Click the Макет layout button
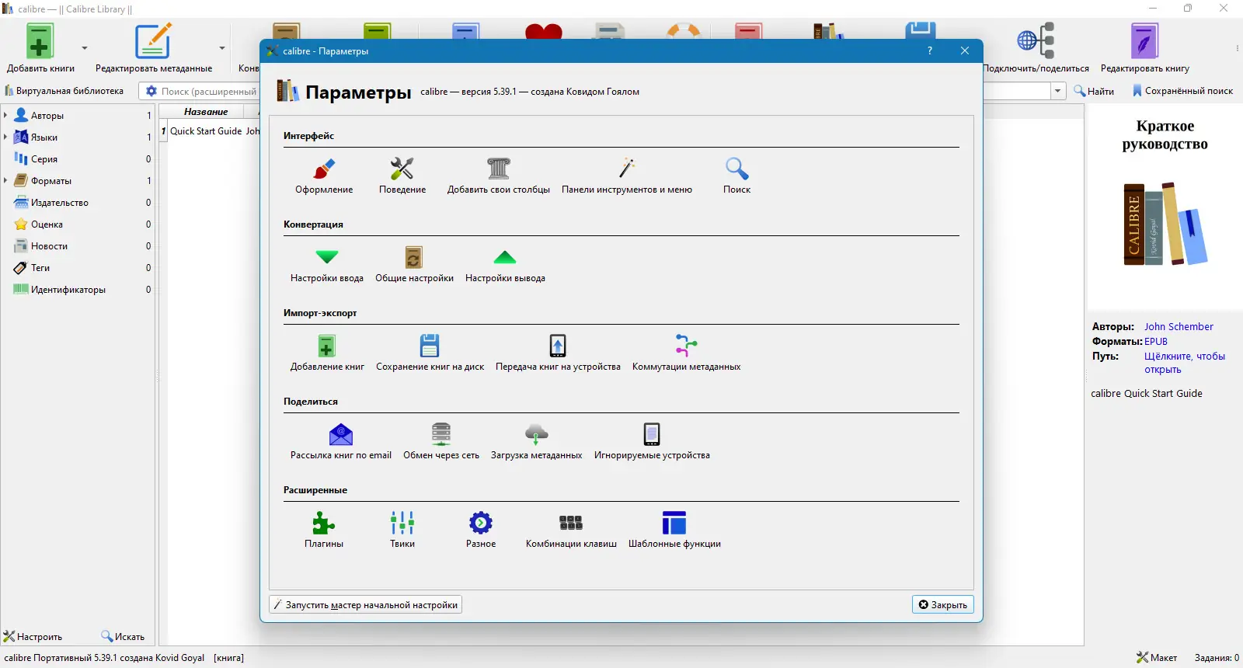Viewport: 1243px width, 668px height. 1157,657
